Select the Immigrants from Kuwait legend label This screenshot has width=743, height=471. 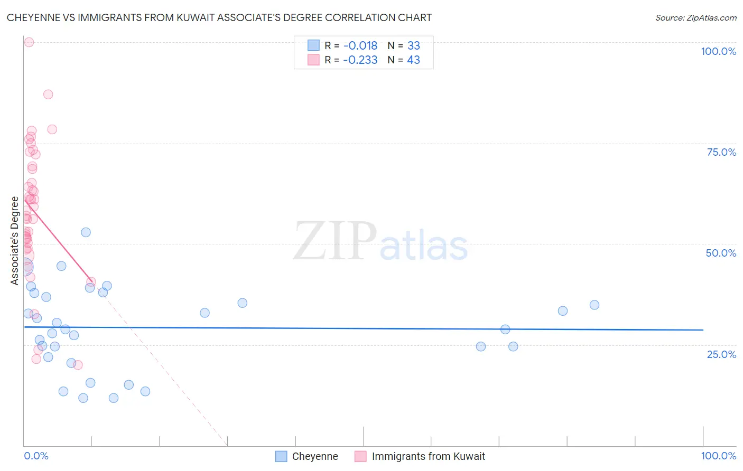point(428,456)
